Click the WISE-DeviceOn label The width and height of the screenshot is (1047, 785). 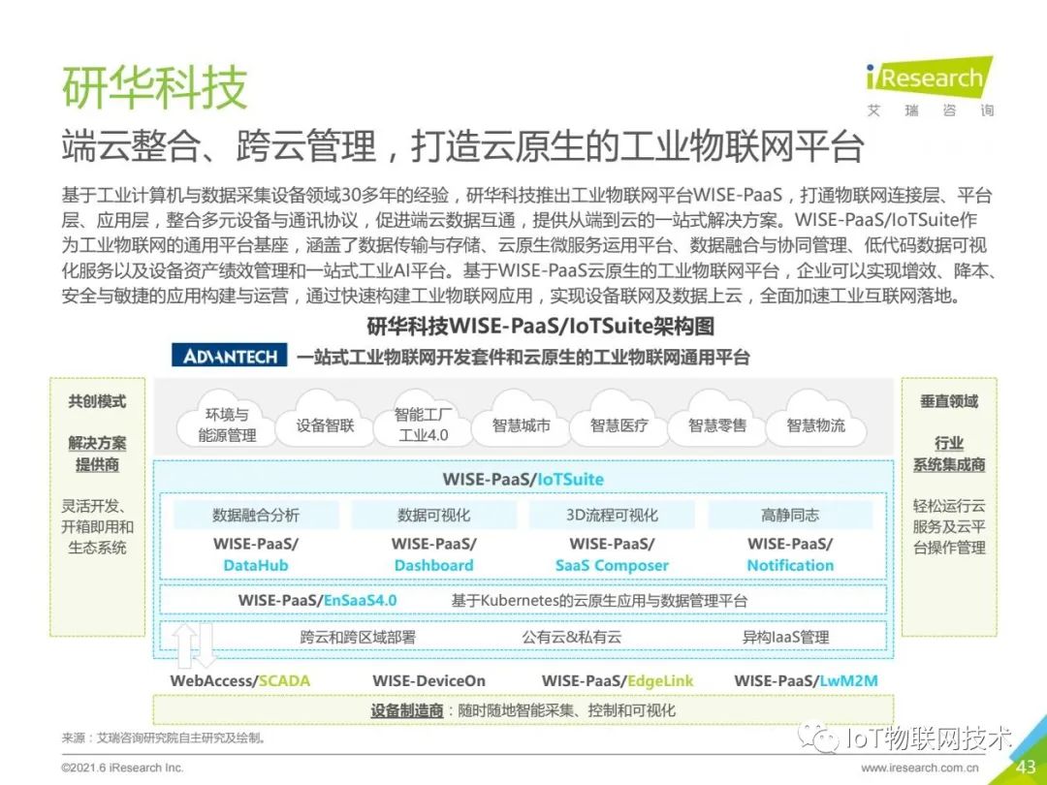click(x=428, y=681)
